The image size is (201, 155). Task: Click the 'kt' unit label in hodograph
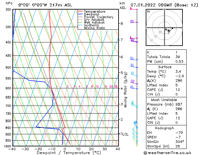click(x=149, y=11)
